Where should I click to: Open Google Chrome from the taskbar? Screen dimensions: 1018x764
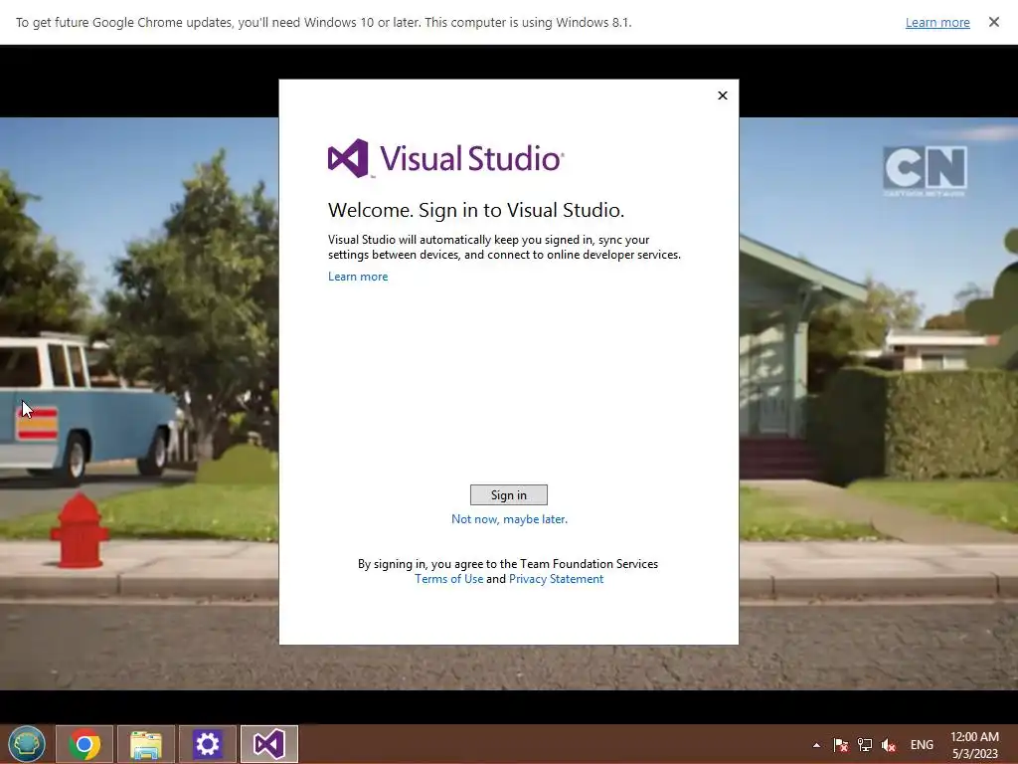(85, 744)
